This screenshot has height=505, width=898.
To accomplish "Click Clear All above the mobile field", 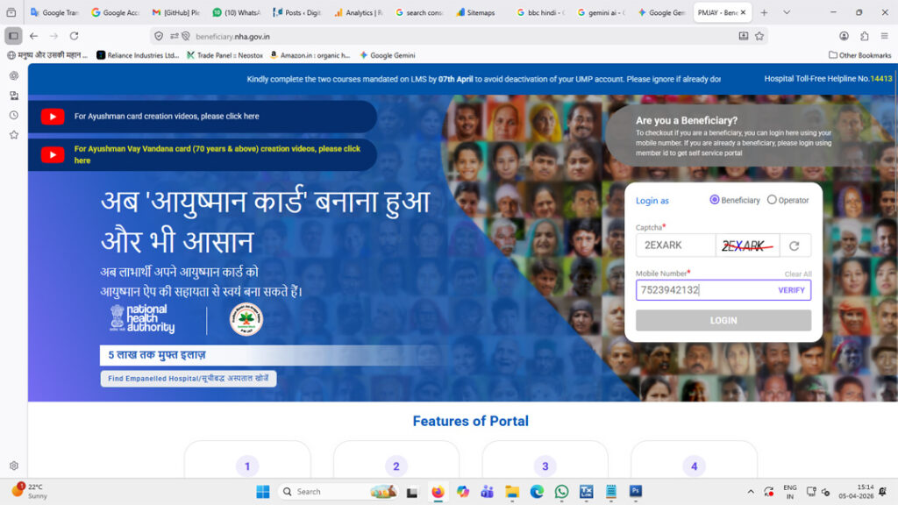I will click(797, 274).
